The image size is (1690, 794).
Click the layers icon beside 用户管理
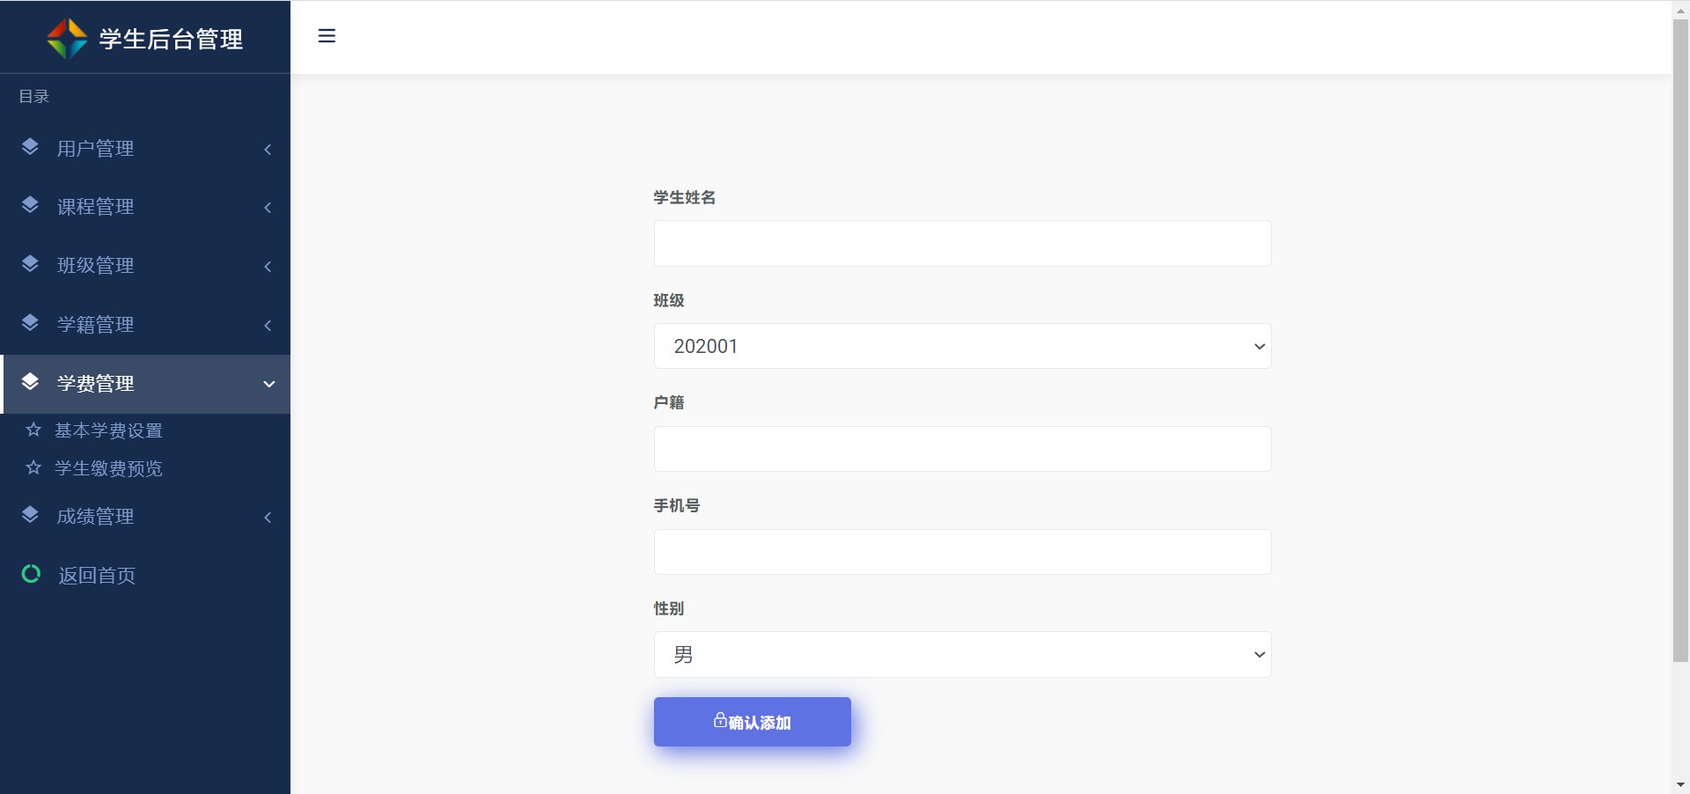tap(30, 147)
